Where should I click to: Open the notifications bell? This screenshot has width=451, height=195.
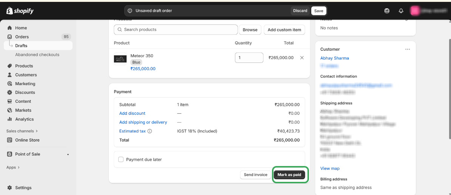(401, 11)
